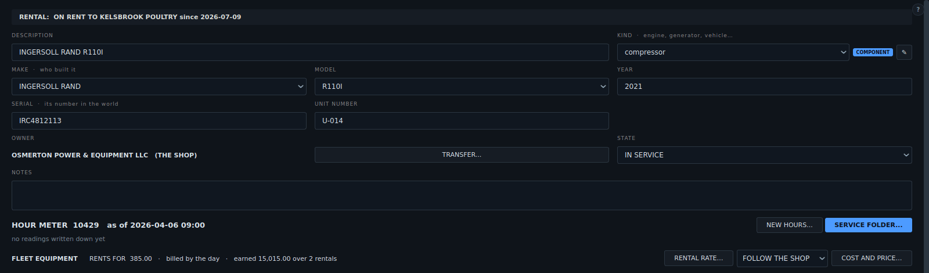
Task: Expand the Kind compressor dropdown
Action: [733, 52]
